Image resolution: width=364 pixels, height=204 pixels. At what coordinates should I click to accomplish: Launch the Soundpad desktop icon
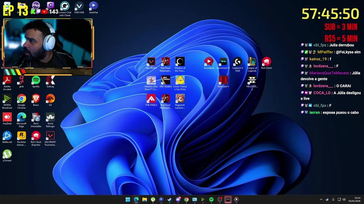point(209,63)
